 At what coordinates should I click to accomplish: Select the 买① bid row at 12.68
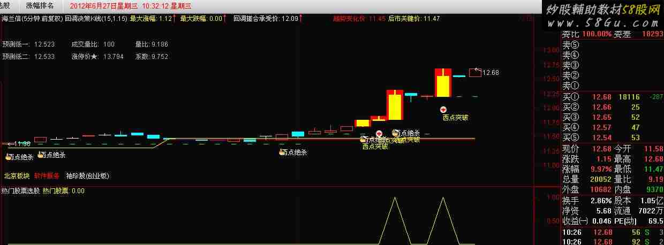pos(613,97)
